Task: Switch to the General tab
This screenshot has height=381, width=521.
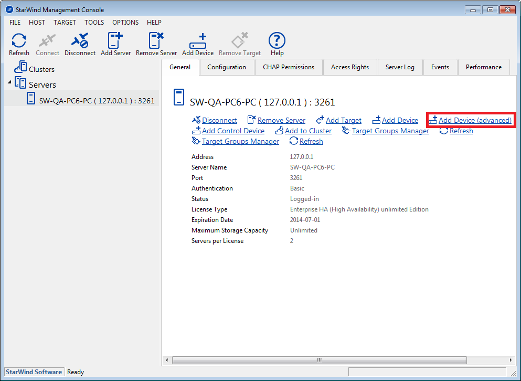Action: point(180,67)
